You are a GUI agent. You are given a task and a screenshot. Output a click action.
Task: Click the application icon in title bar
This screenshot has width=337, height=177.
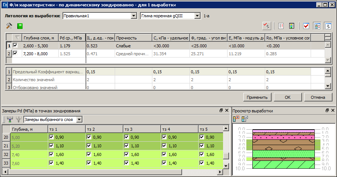pyautogui.click(x=5, y=5)
